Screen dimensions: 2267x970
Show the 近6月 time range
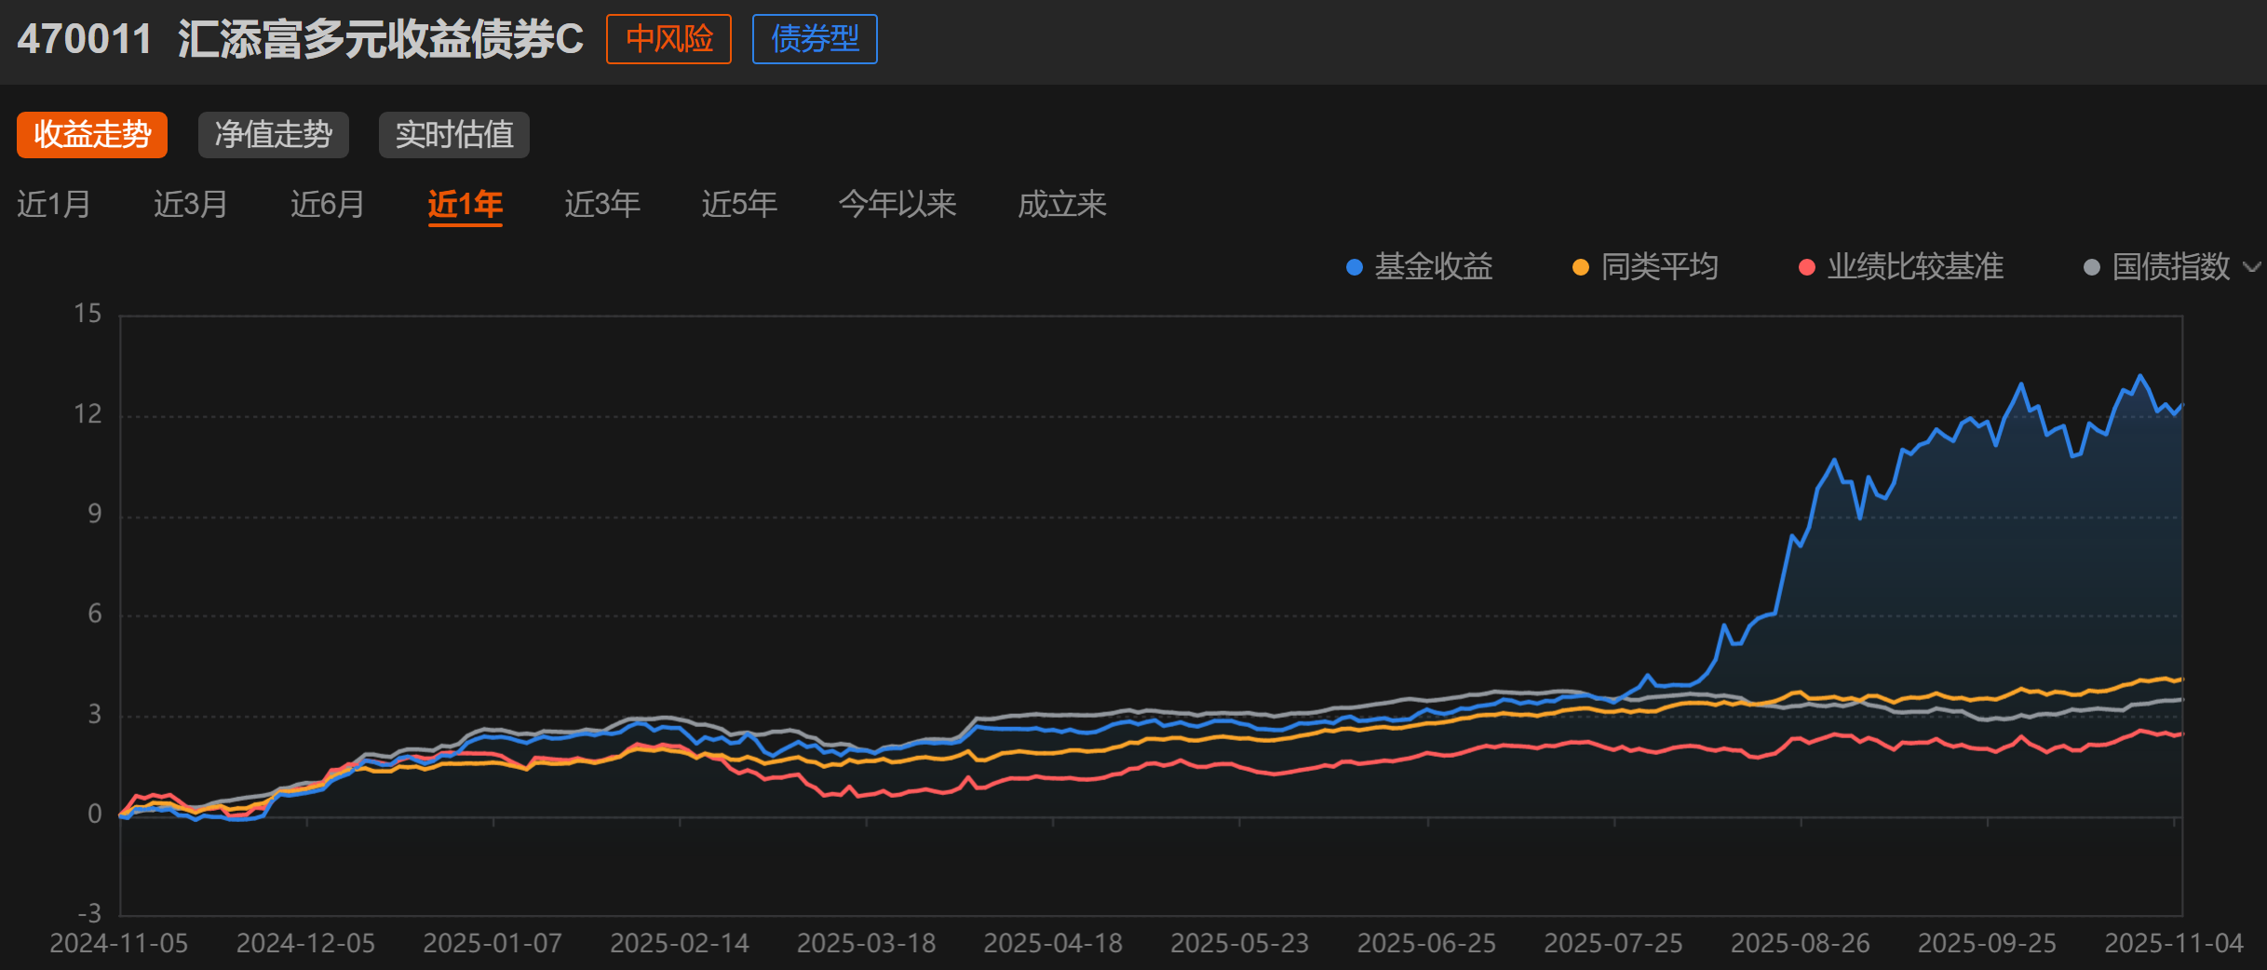click(328, 204)
